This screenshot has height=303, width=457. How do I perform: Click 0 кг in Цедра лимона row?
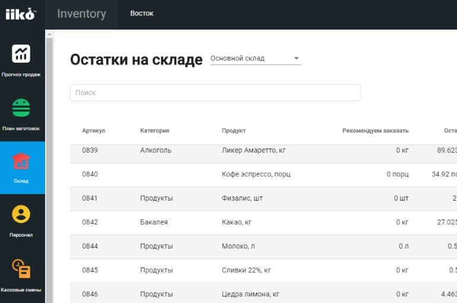(402, 294)
